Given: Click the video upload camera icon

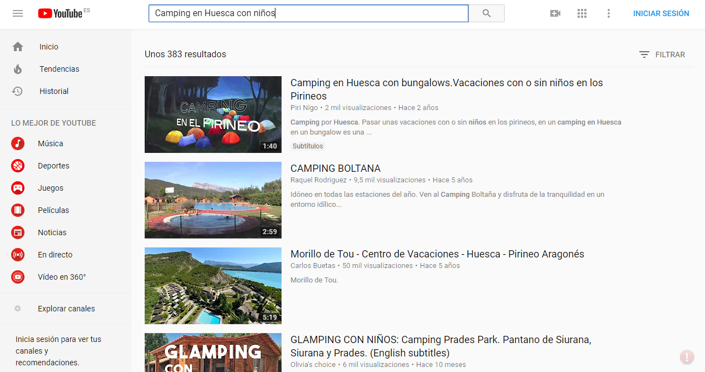Looking at the screenshot, I should pos(555,13).
